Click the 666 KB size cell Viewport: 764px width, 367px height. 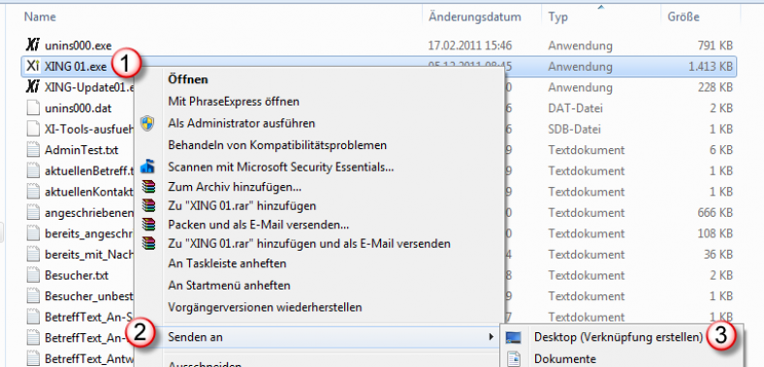coord(716,213)
